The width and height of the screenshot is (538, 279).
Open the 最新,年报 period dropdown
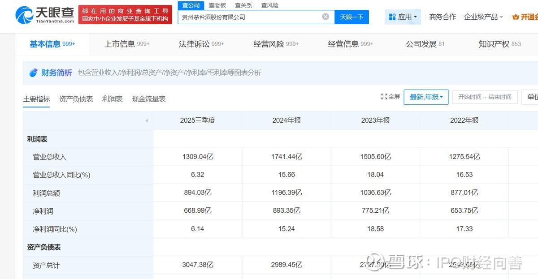coord(426,97)
